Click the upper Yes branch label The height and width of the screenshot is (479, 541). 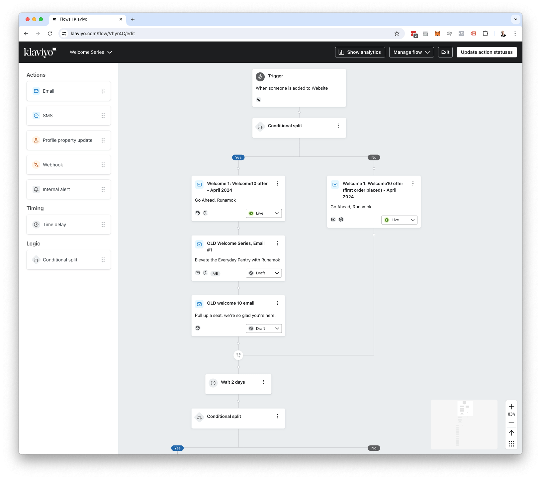tap(238, 157)
